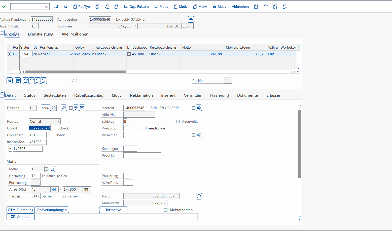Viewport: 392px width, 239px height.
Task: Enable the Meisterbetrieb checkbox
Action: coord(166,210)
